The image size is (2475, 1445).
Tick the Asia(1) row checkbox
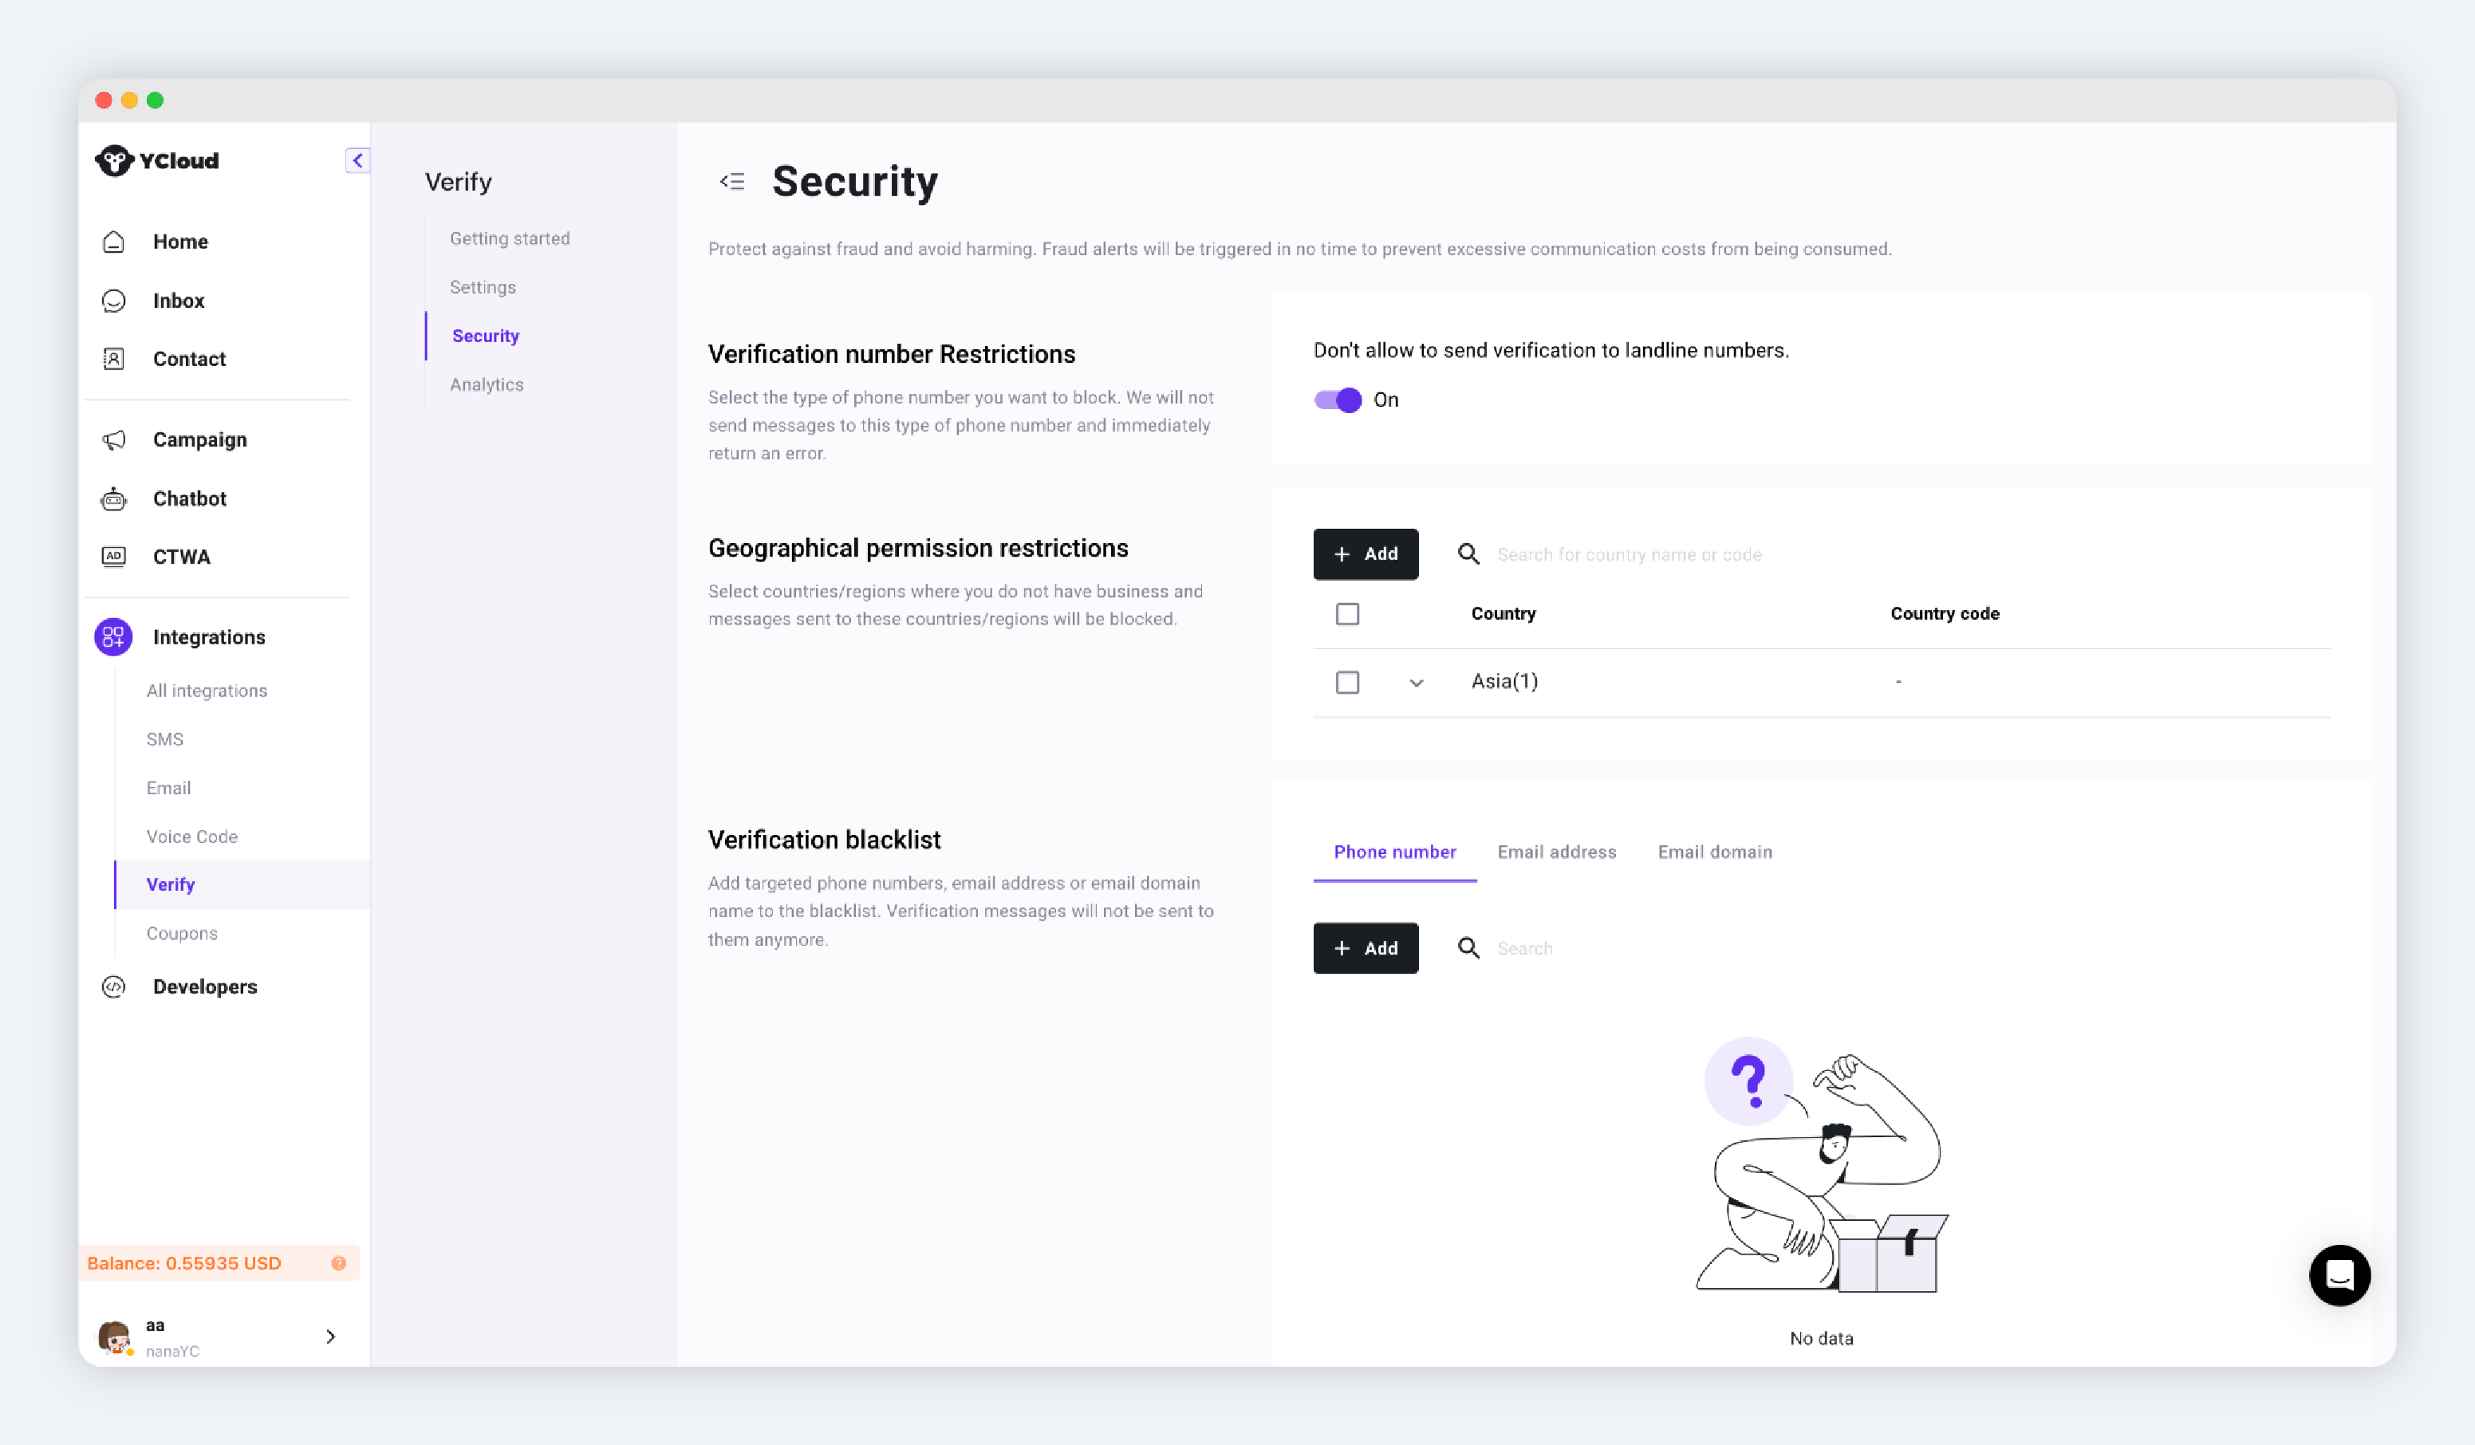tap(1347, 683)
